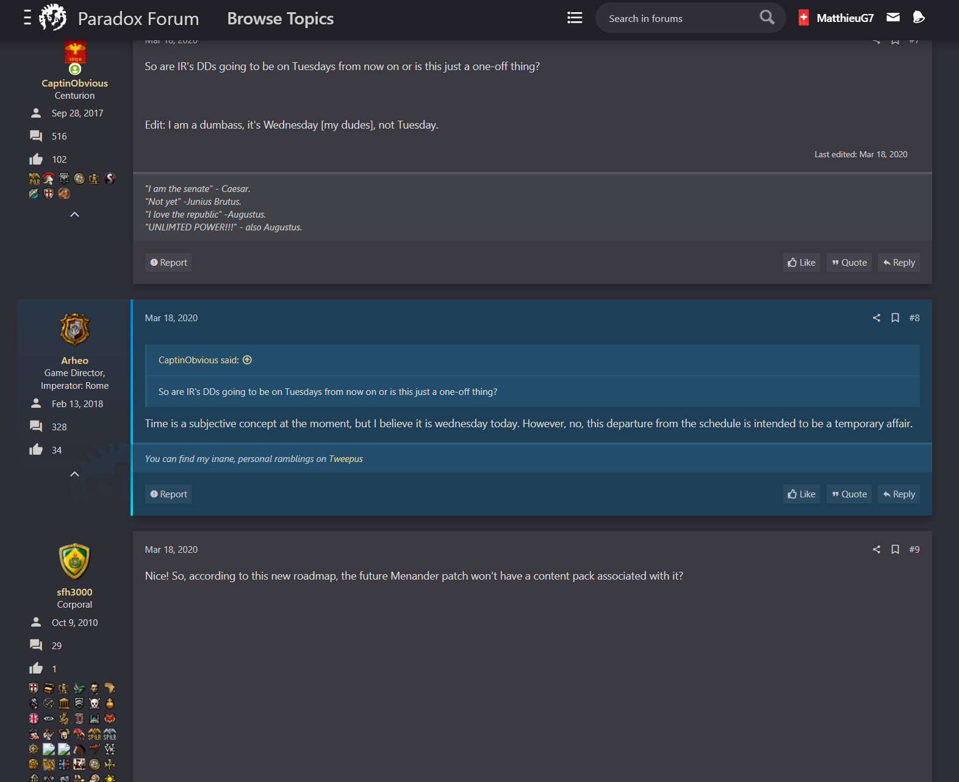Share post #9 via its share icon
Image resolution: width=959 pixels, height=782 pixels.
tap(876, 549)
